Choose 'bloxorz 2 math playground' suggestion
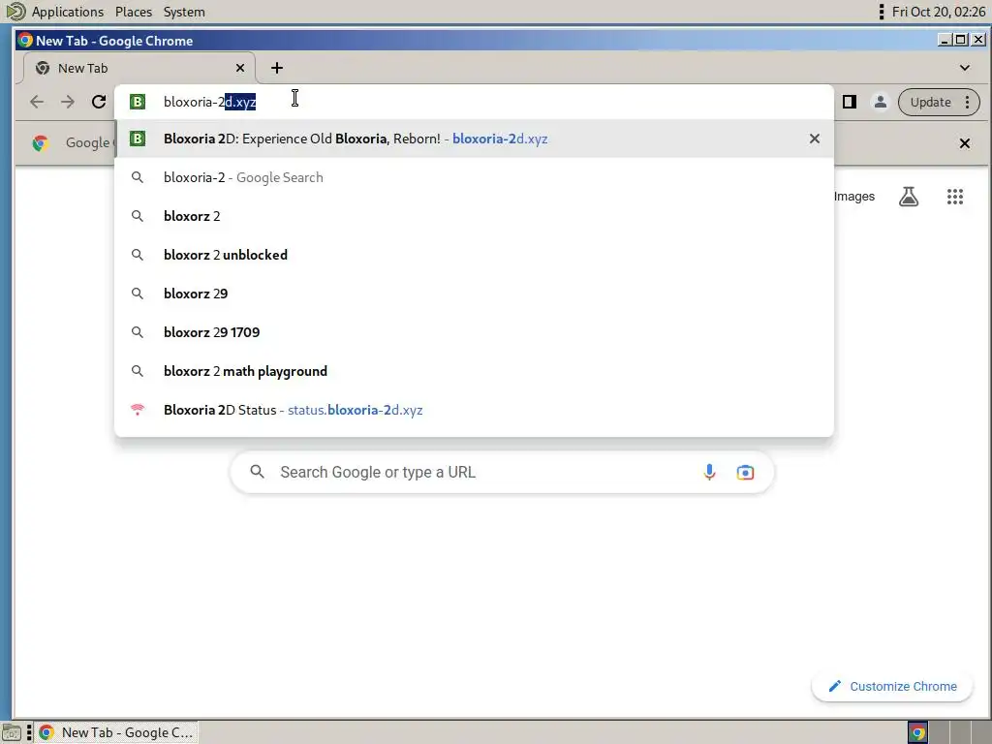Screen dimensions: 992x744 click(x=474, y=371)
